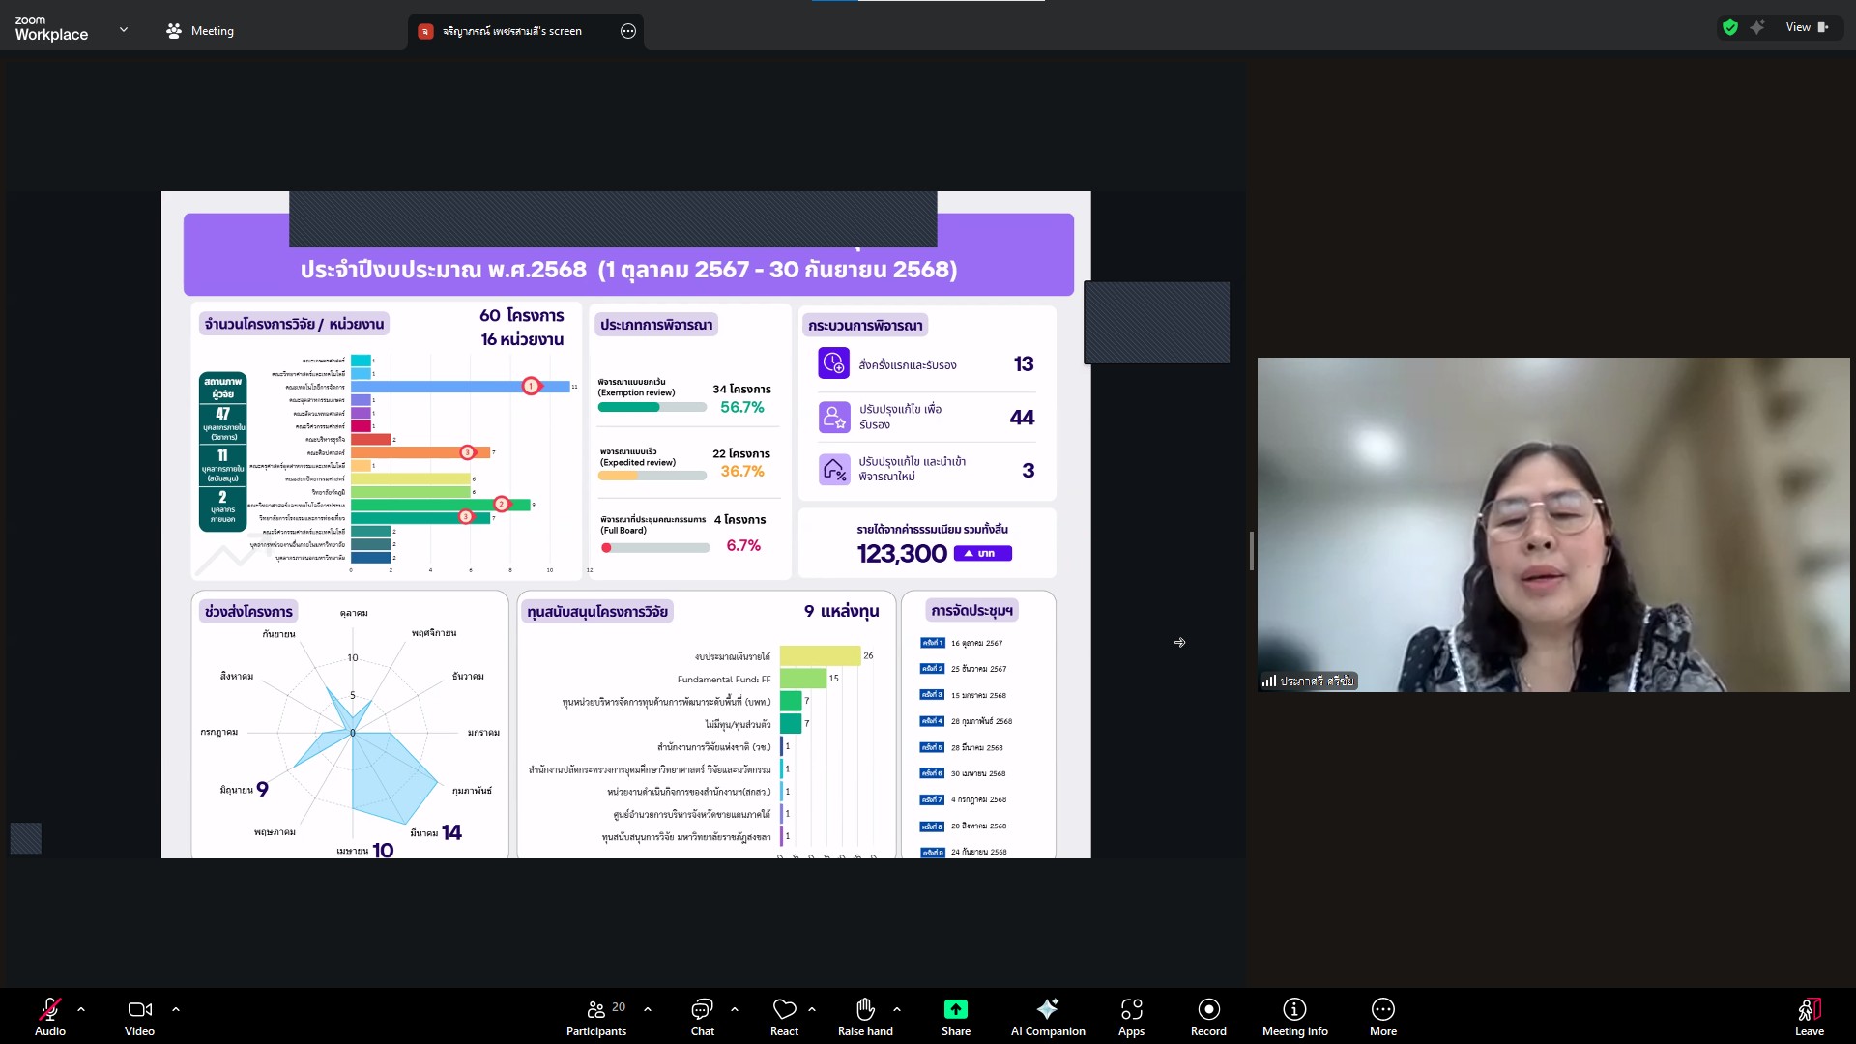Click the green Share button
1856x1044 pixels.
[955, 1016]
